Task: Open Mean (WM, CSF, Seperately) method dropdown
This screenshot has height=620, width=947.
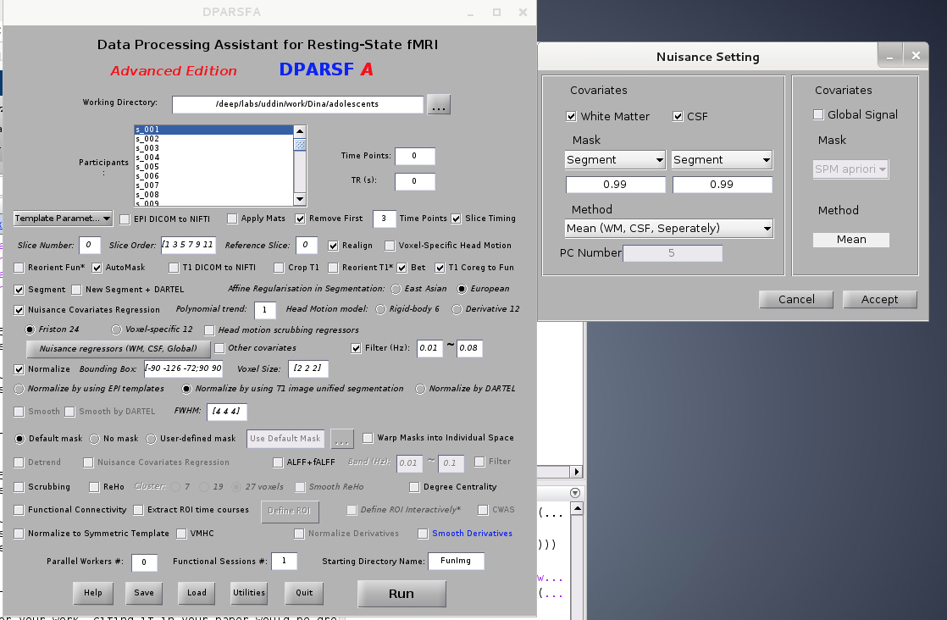Action: point(668,228)
